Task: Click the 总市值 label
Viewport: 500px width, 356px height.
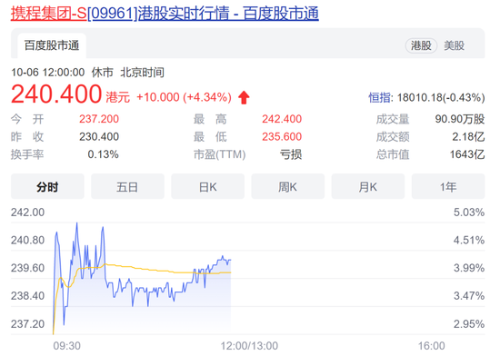Action: coord(393,154)
